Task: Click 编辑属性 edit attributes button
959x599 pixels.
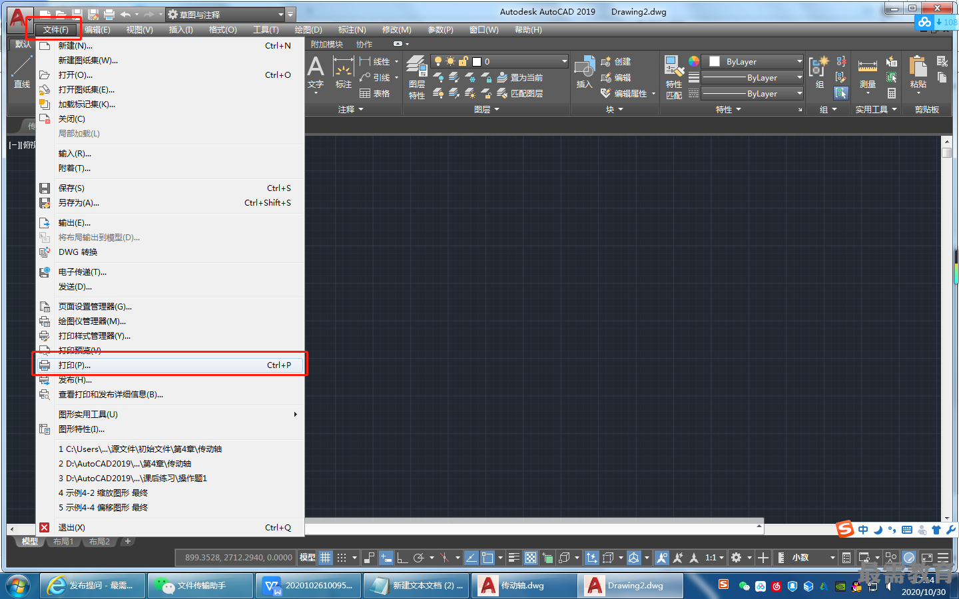Action: [x=623, y=93]
